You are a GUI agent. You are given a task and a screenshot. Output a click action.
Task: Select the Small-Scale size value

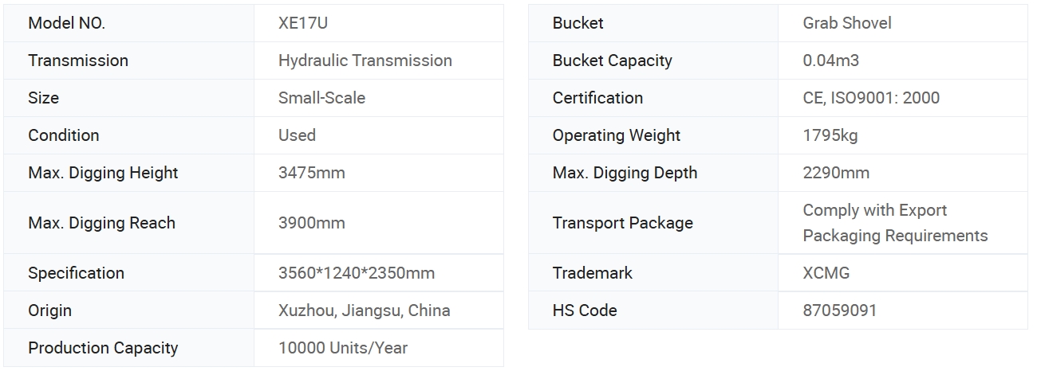(x=321, y=98)
